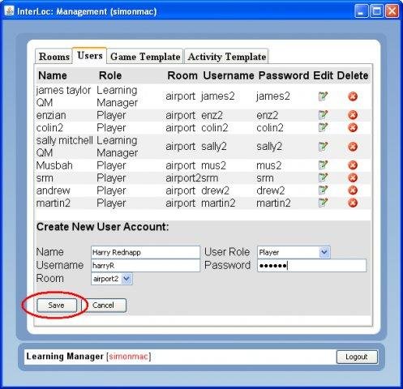Select the room cell 'airport2' for srm

tap(183, 178)
